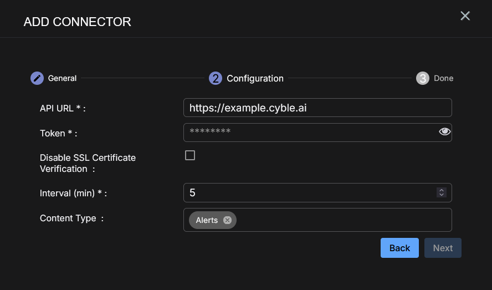Close the Add Connector dialog
Viewport: 492px width, 290px height.
coord(465,16)
